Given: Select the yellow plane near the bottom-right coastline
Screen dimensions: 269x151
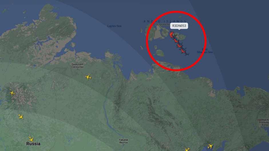Looking at the screenshot, I should coord(210,146).
